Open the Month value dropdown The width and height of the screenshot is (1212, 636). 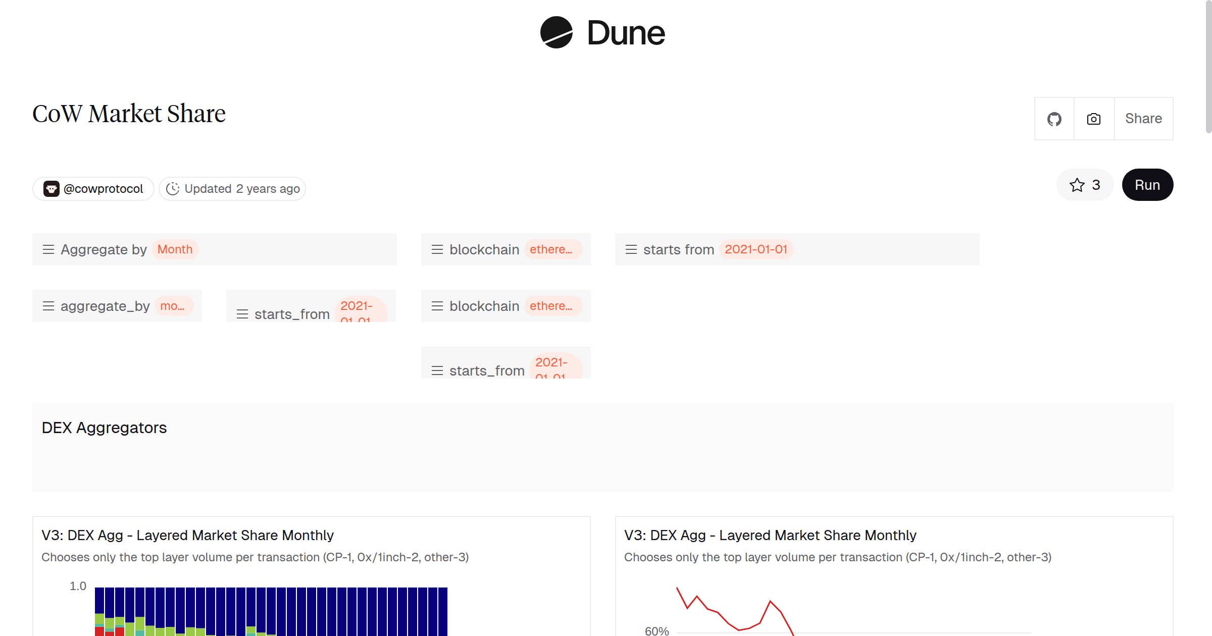(175, 249)
